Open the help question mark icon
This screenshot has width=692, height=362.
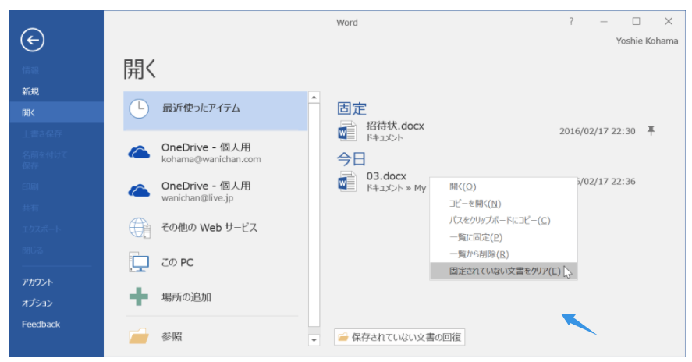click(x=571, y=21)
